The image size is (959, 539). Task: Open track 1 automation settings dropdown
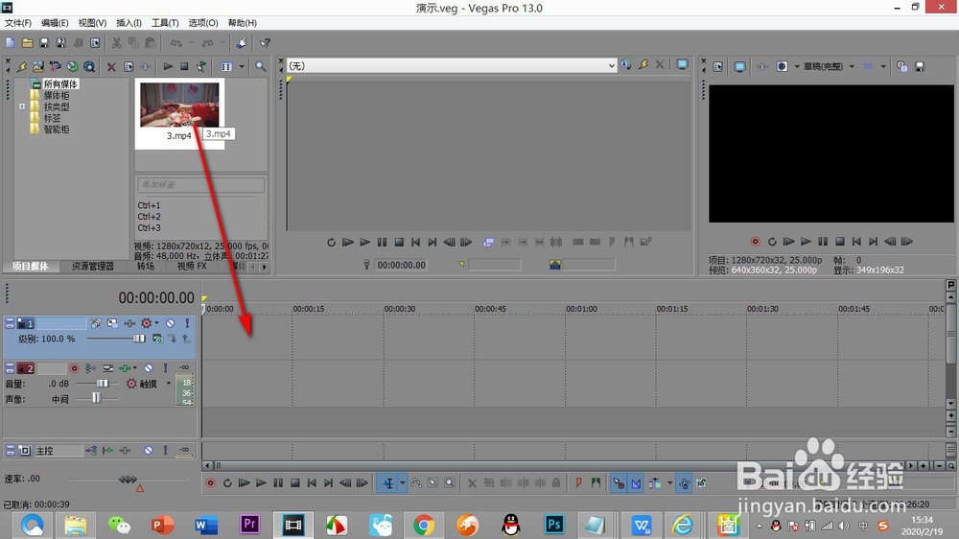point(156,322)
